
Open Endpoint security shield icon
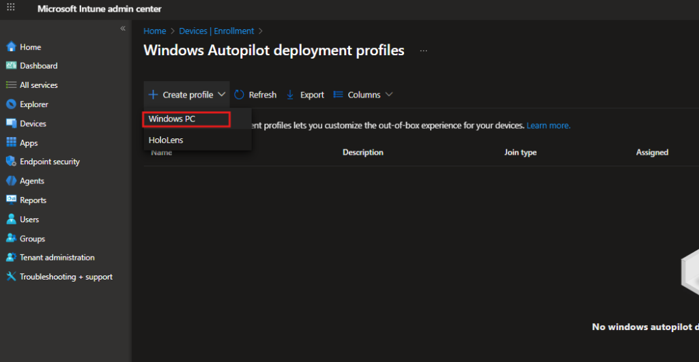pyautogui.click(x=11, y=162)
